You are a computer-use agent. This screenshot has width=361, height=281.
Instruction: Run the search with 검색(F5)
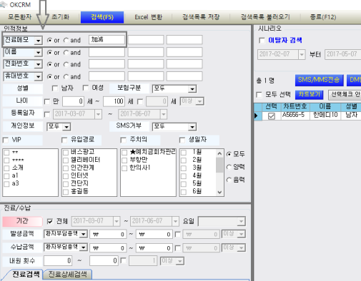102,17
